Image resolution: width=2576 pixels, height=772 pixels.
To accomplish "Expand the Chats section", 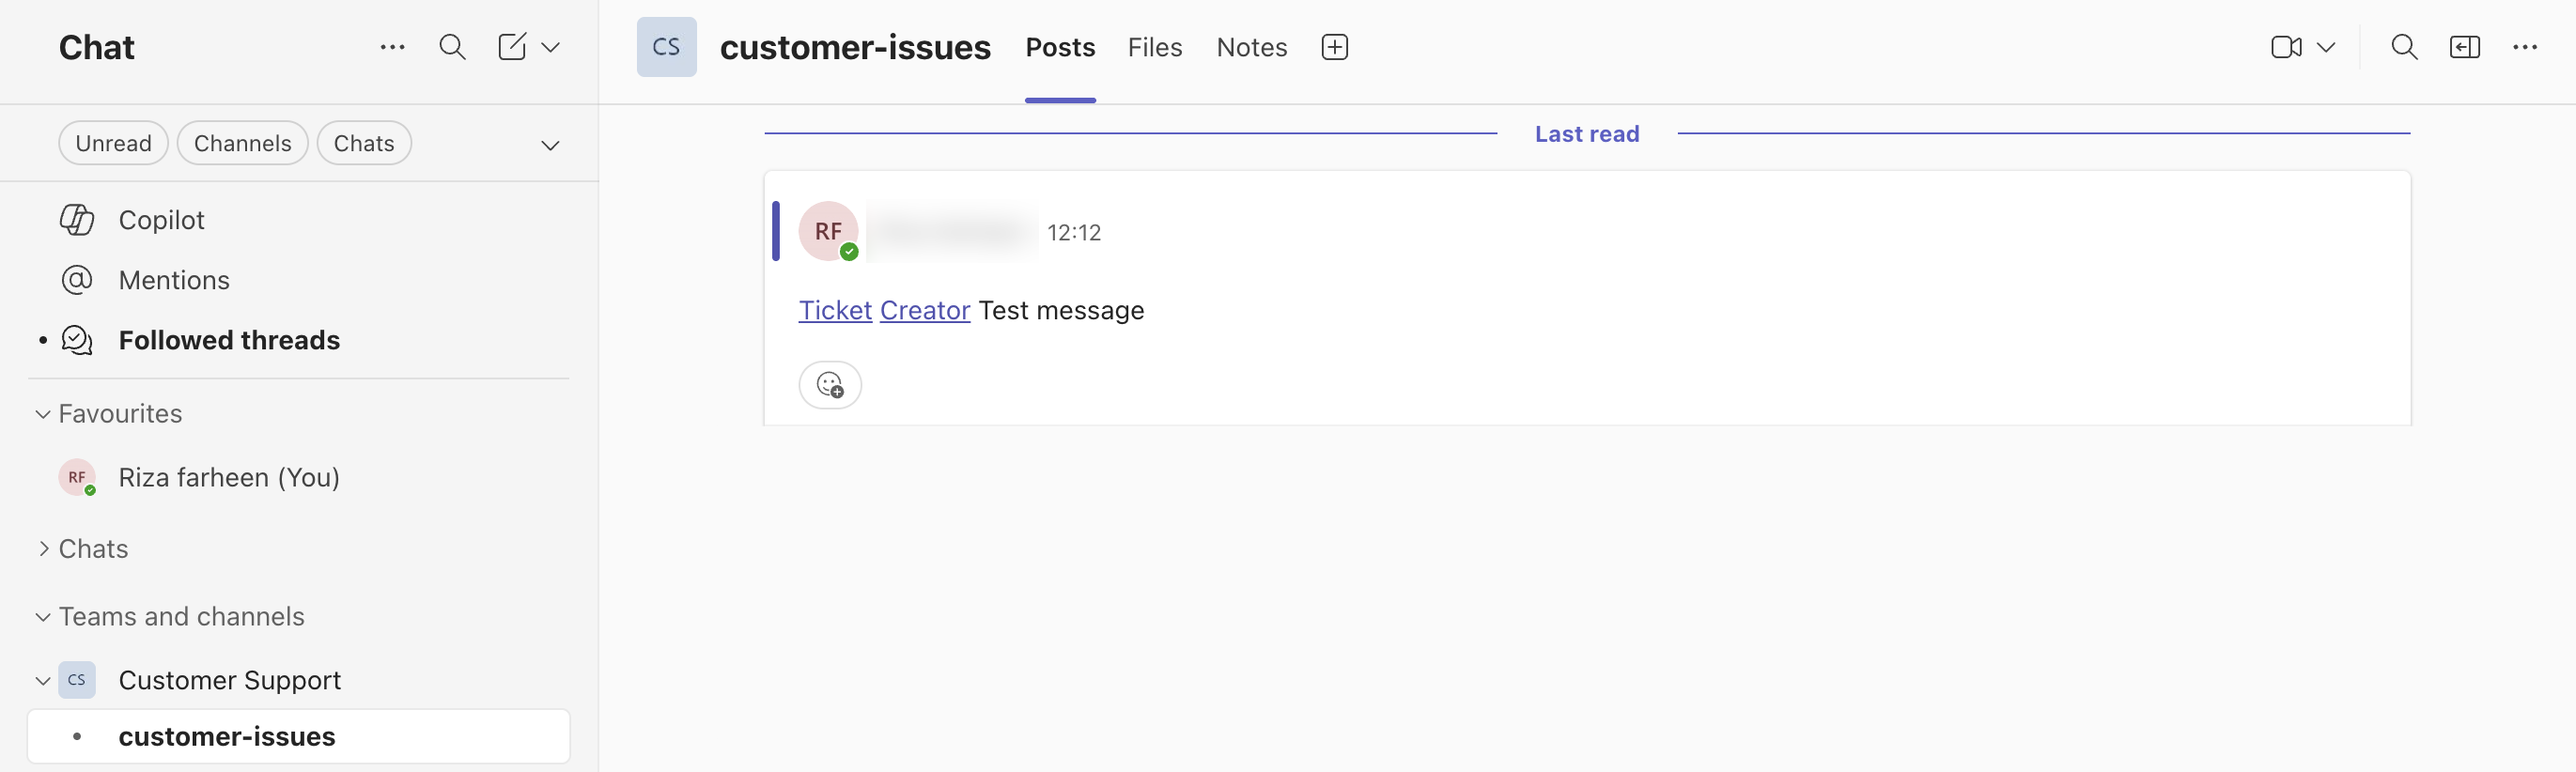I will pos(41,548).
